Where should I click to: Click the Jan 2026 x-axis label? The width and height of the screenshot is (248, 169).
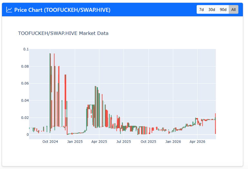click(x=173, y=142)
